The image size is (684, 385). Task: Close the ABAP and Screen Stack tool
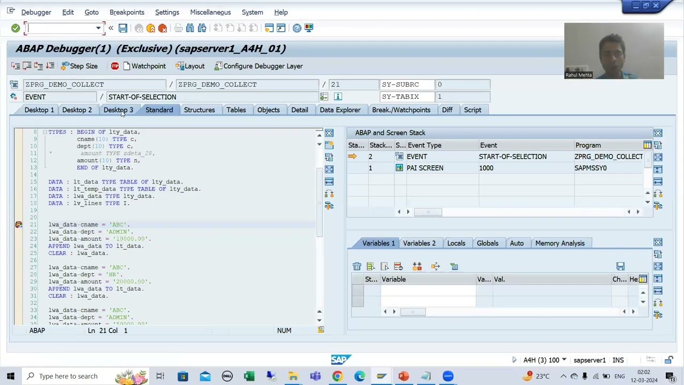[x=658, y=133]
